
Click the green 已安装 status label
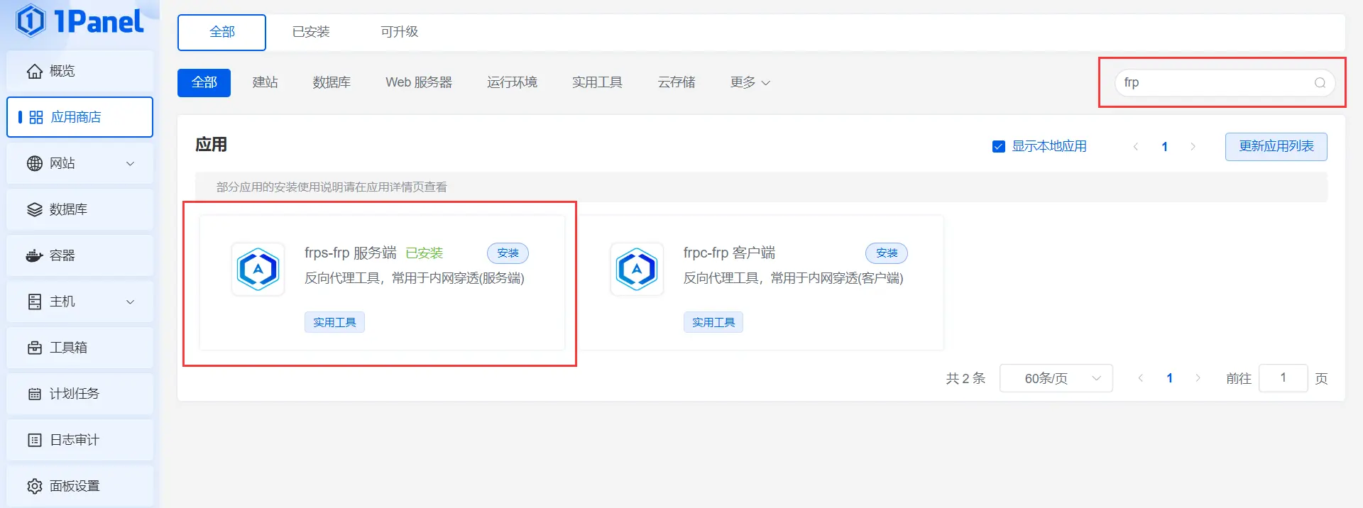424,253
